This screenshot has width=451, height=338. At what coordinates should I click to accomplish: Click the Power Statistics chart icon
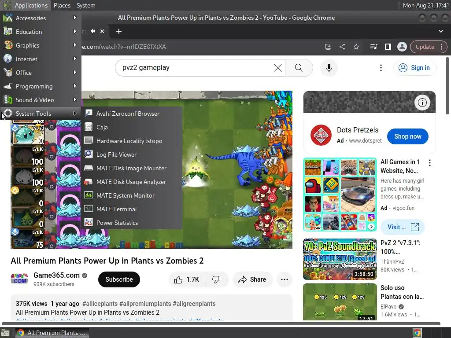tap(88, 222)
